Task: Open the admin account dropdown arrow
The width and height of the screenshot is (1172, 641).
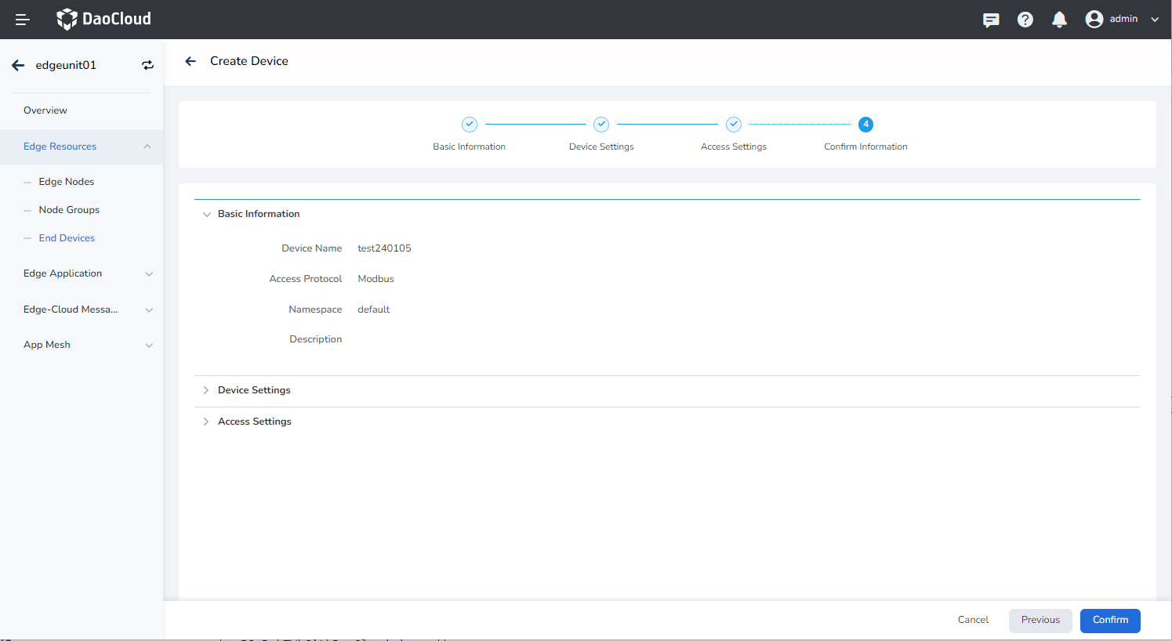Action: [1155, 20]
